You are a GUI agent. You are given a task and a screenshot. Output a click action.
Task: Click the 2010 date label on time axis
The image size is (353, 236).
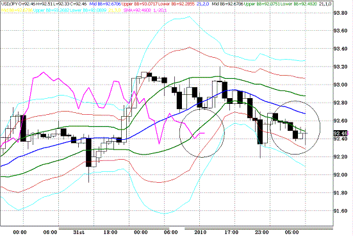[201, 232]
